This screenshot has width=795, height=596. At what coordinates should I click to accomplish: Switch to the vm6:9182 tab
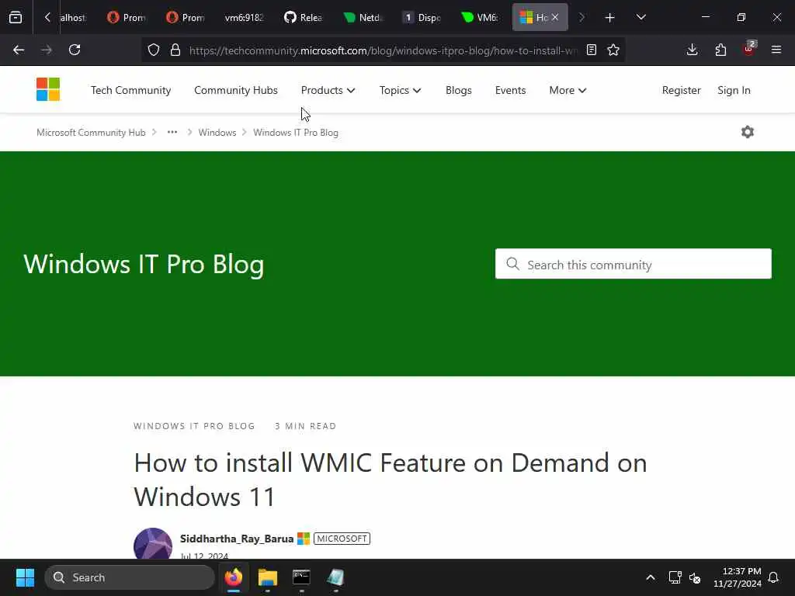click(245, 17)
